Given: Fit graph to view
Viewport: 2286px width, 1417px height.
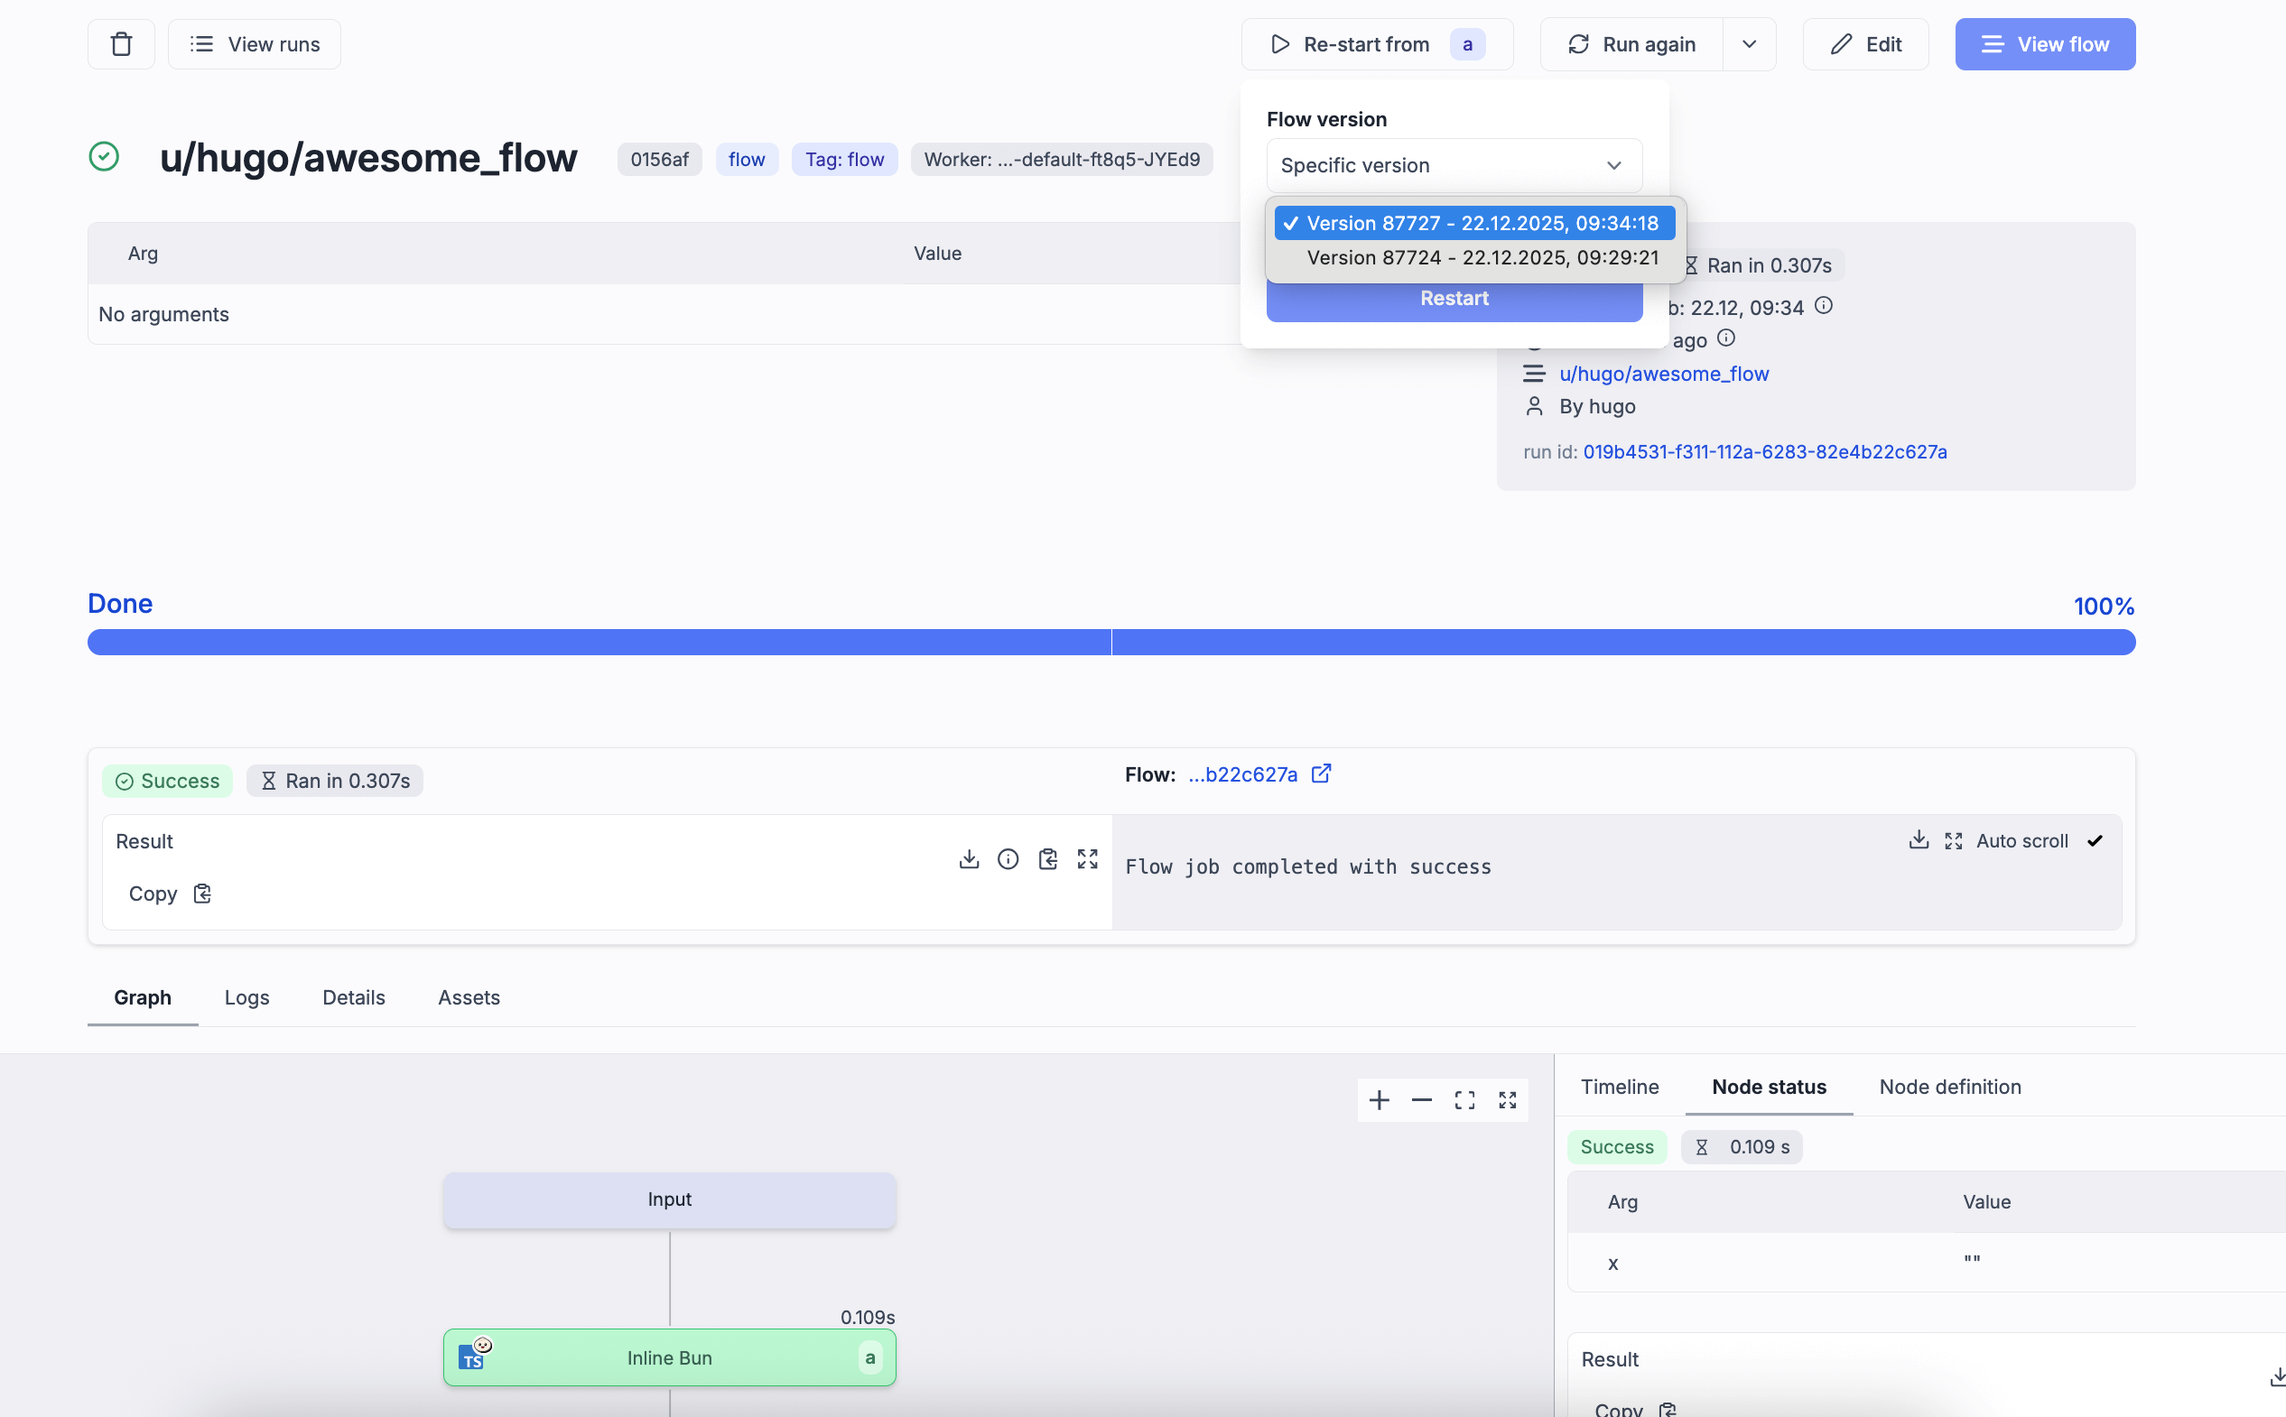Looking at the screenshot, I should (1464, 1099).
